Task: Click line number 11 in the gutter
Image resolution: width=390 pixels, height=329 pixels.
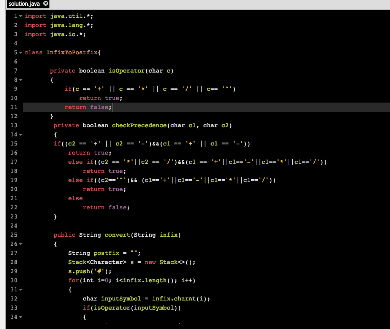Action: tap(14, 107)
